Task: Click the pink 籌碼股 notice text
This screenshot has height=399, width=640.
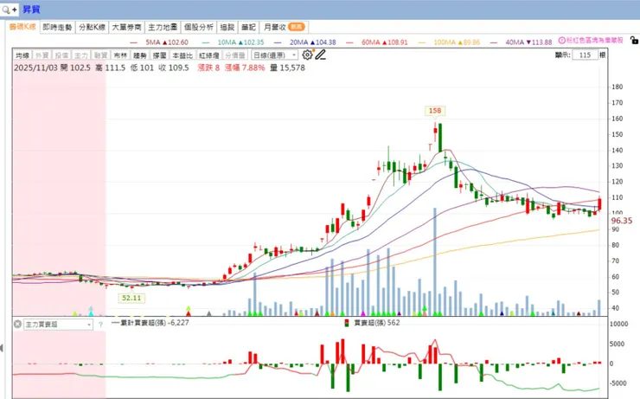Action: coord(594,41)
